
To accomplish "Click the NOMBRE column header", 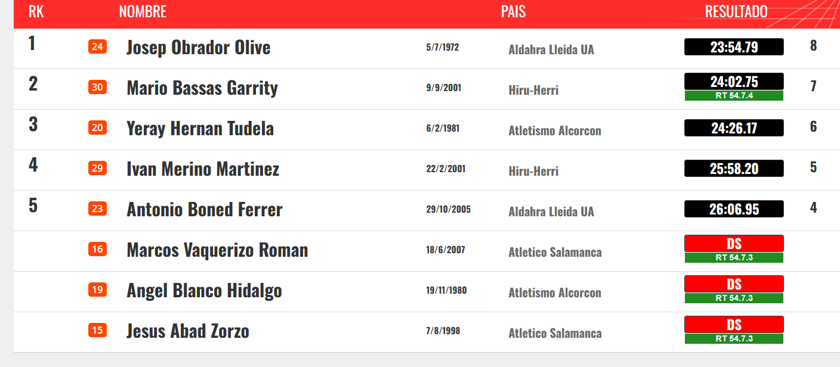I will click(143, 12).
